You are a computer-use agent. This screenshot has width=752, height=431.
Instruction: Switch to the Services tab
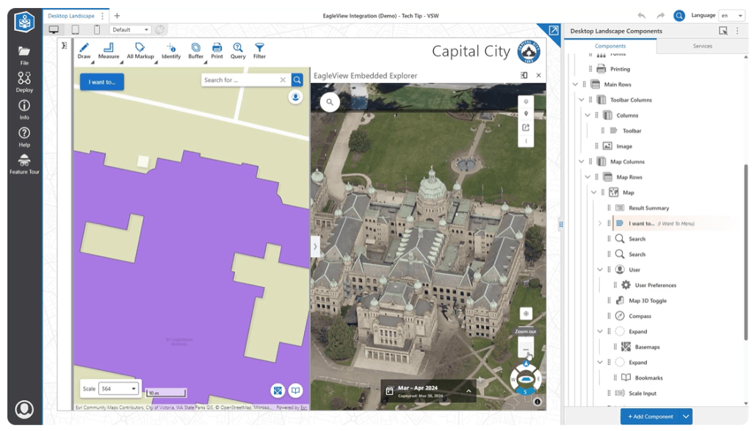tap(702, 46)
